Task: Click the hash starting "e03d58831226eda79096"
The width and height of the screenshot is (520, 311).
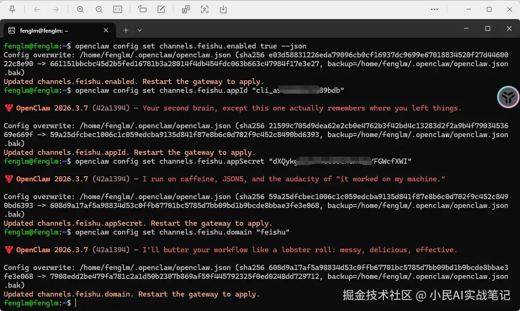Action: pos(388,55)
